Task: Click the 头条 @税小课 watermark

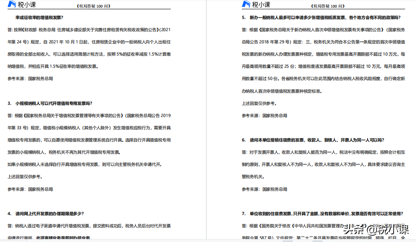Action: [x=376, y=230]
